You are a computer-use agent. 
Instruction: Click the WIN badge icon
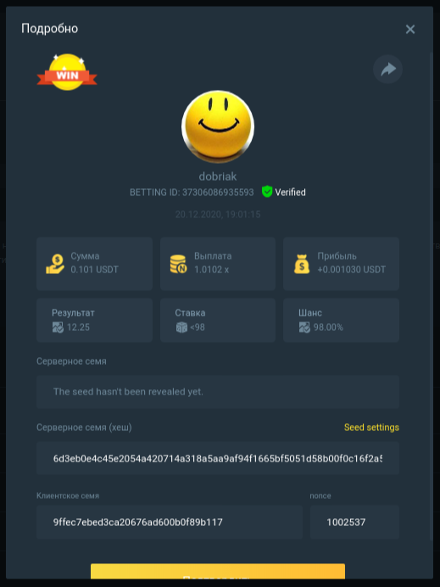coord(67,72)
